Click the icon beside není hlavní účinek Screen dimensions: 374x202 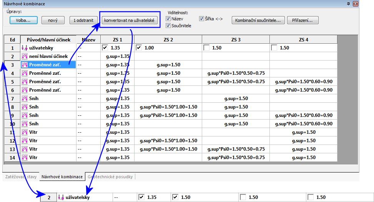click(x=25, y=56)
